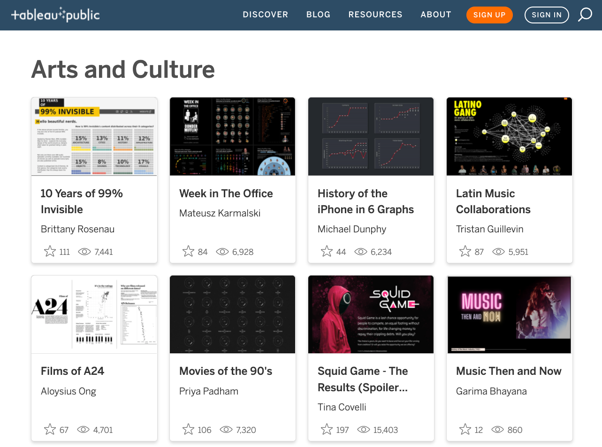Star the Latin Music Collaborations viz
Image resolution: width=602 pixels, height=447 pixels.
click(x=465, y=252)
